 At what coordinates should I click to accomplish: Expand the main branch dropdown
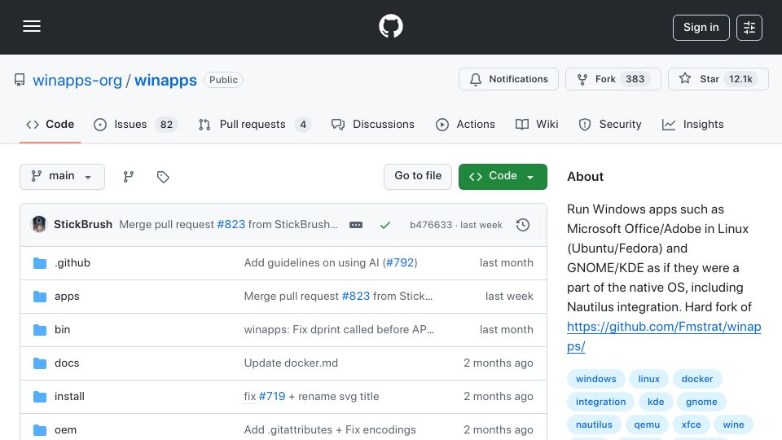pos(63,177)
